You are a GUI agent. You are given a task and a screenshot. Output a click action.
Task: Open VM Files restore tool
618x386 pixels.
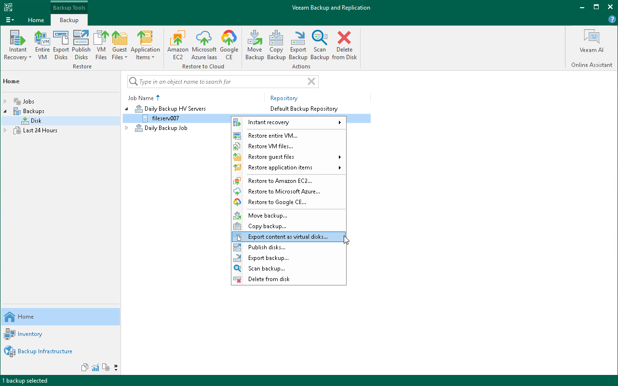tap(101, 45)
